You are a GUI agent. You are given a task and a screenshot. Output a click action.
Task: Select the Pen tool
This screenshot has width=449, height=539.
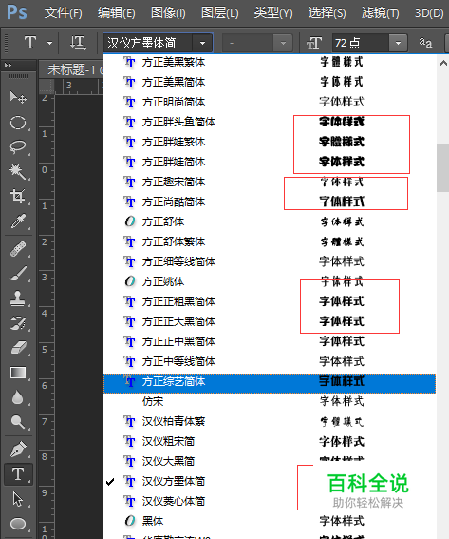point(18,450)
